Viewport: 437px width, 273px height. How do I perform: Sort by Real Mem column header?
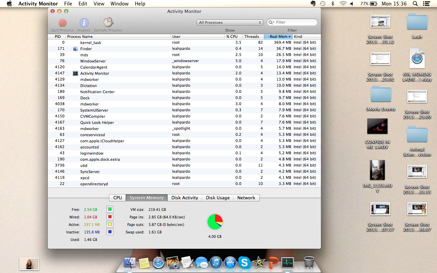[278, 37]
